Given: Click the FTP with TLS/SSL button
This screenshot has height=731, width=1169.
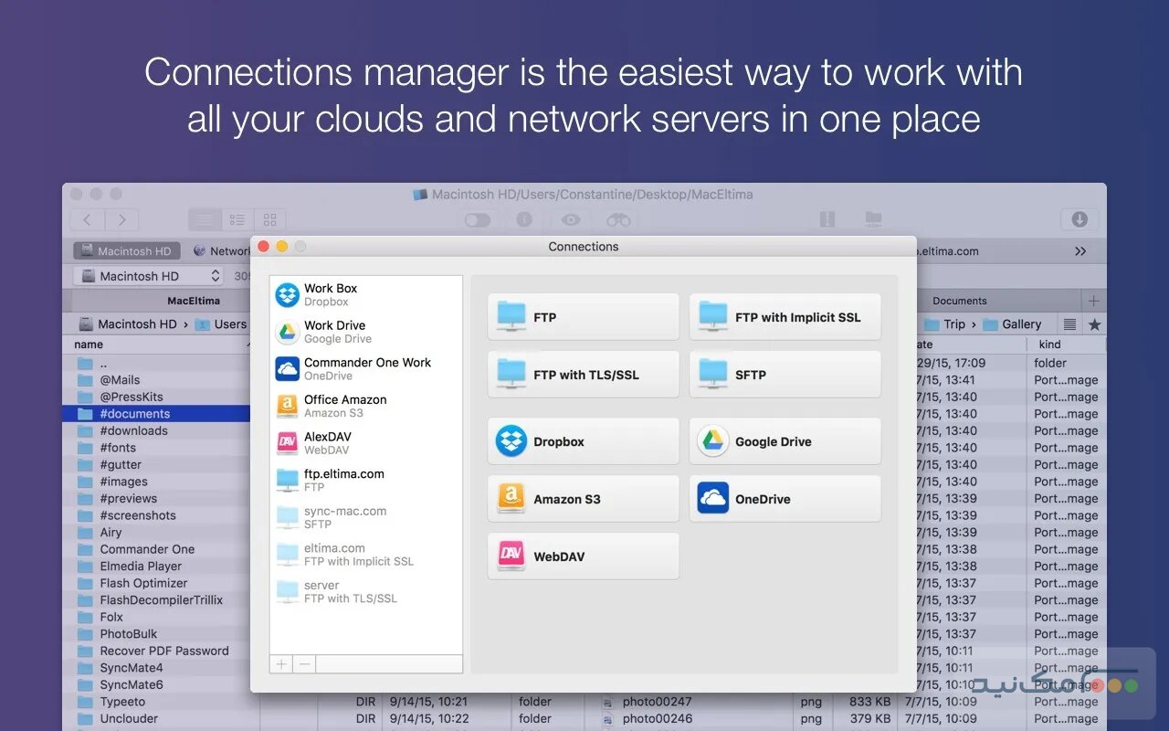Looking at the screenshot, I should [583, 375].
